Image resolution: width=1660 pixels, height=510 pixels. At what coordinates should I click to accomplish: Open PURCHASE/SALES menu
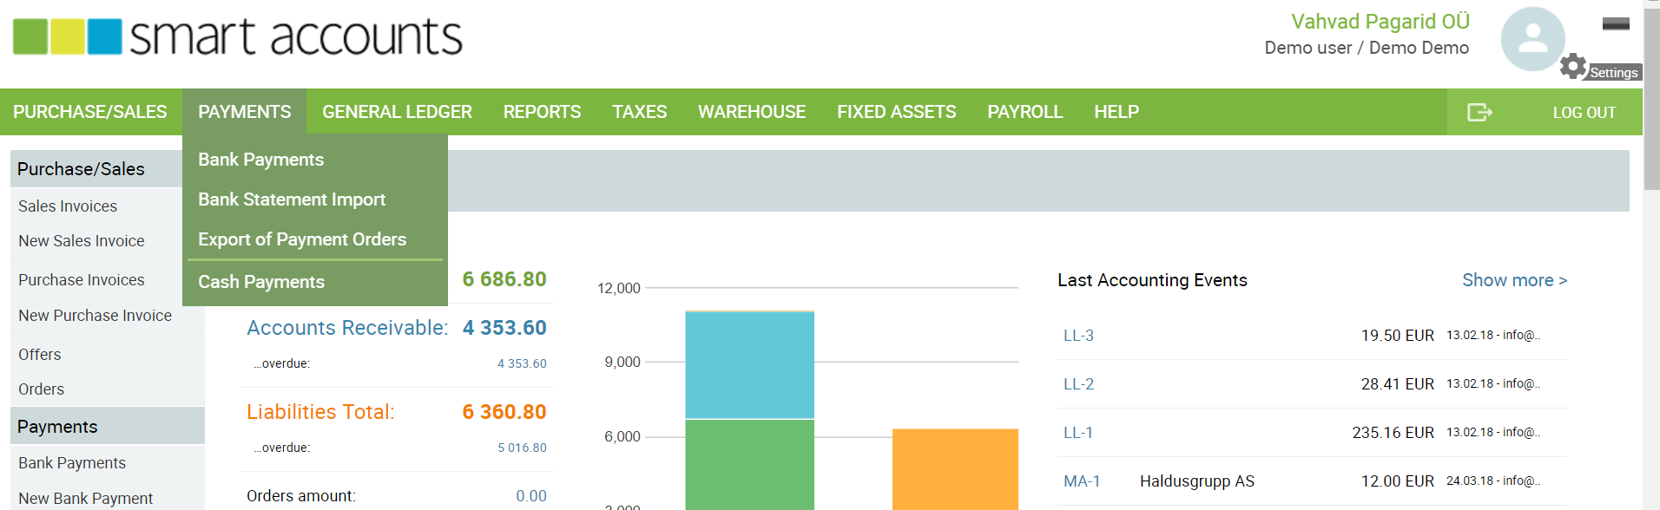(x=90, y=112)
